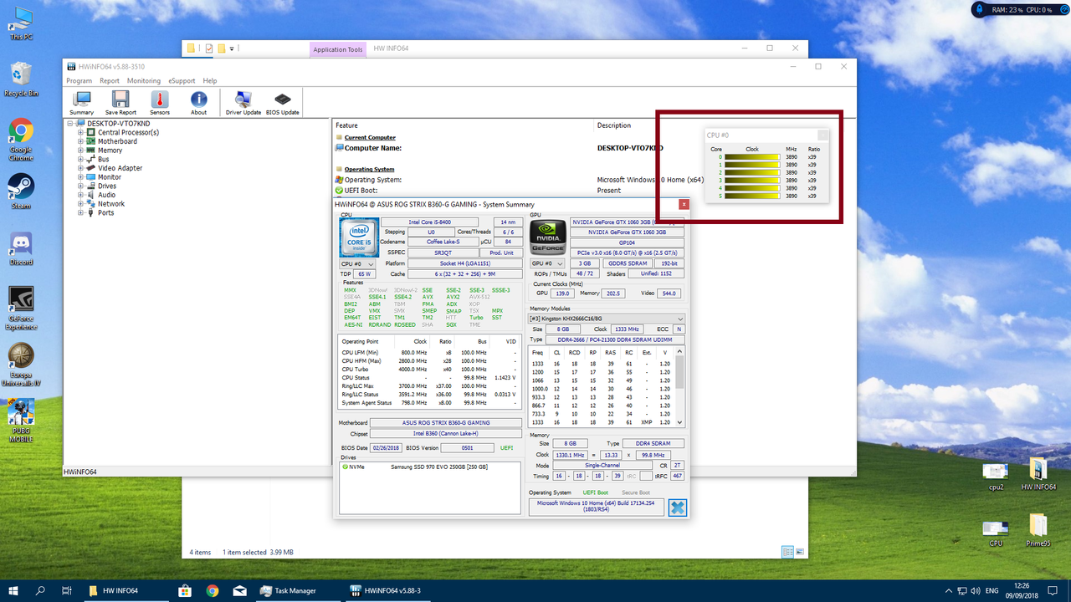Open Europa Universalis IV desktop shortcut

(21, 365)
